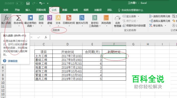The image size is (177, 98).
Task: Open the Financial functions book icon
Action: pos(41,18)
